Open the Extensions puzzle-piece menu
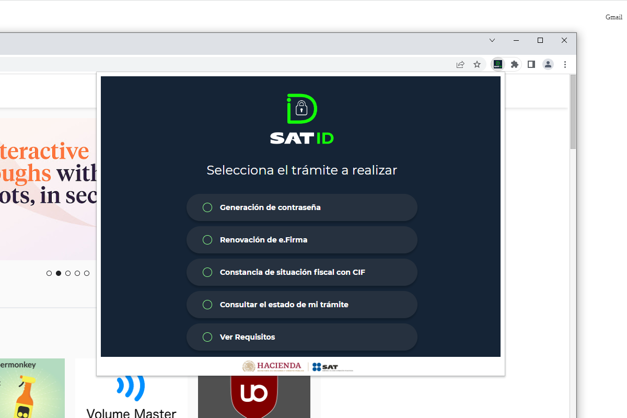 point(515,64)
